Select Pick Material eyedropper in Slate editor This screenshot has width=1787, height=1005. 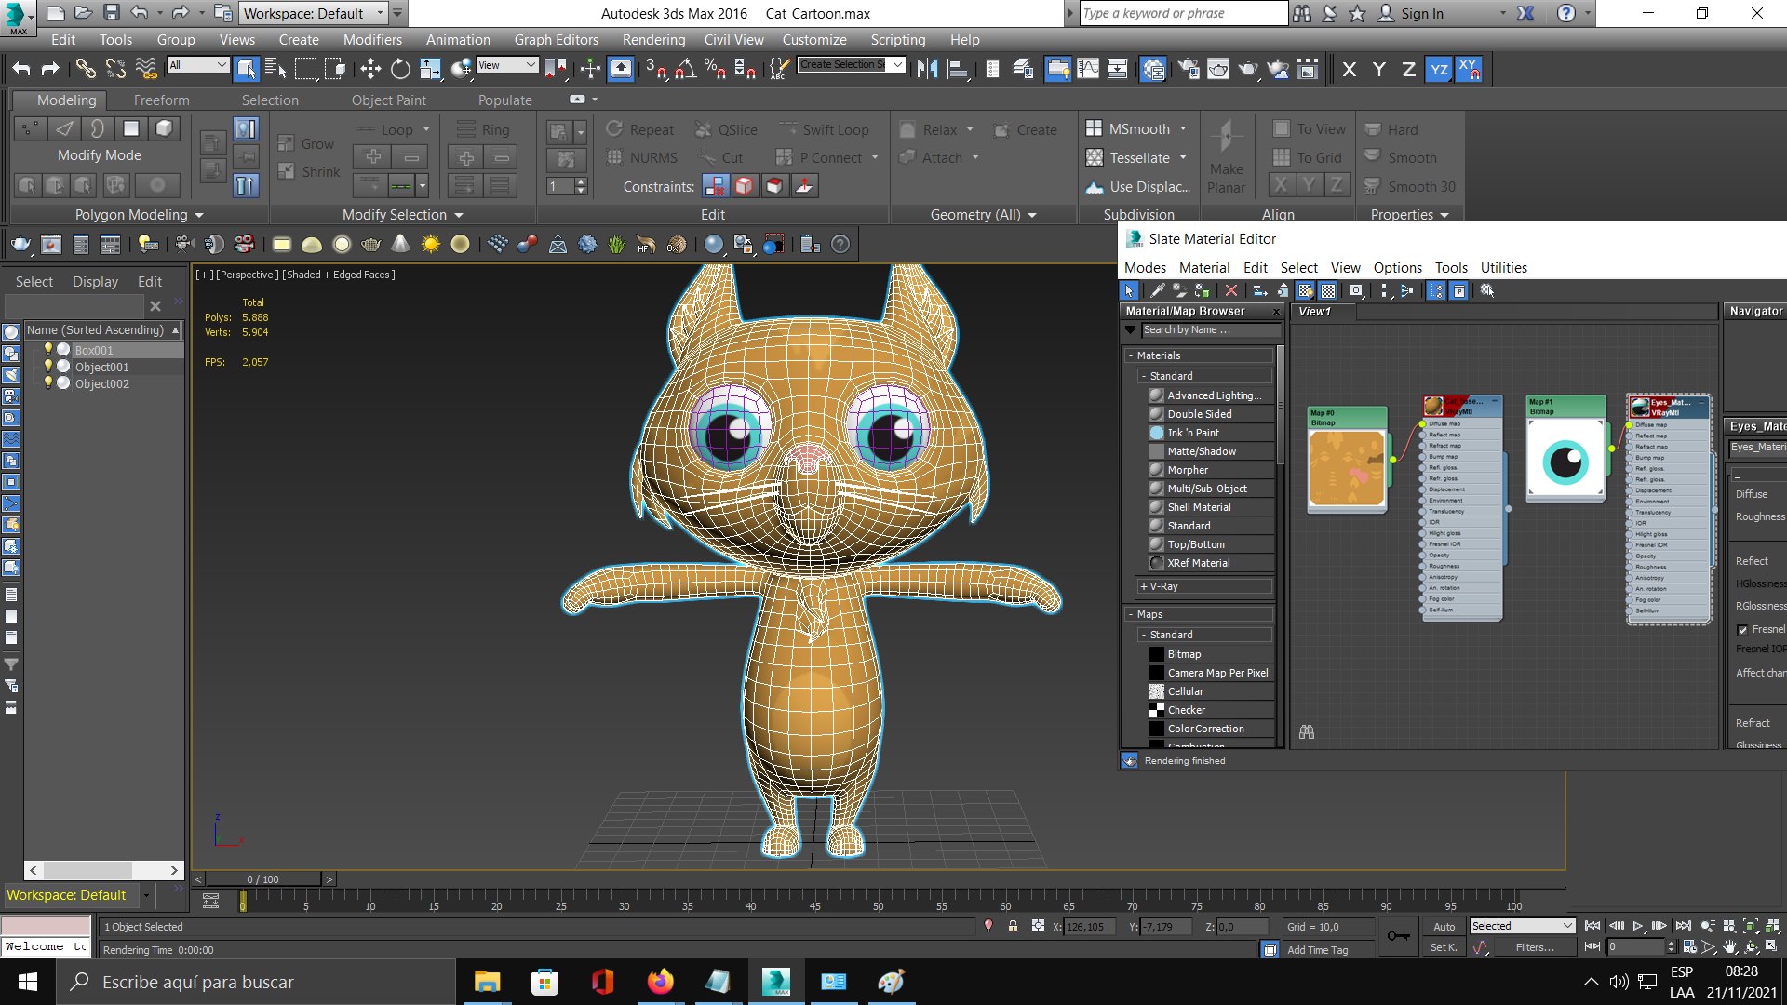tap(1157, 290)
